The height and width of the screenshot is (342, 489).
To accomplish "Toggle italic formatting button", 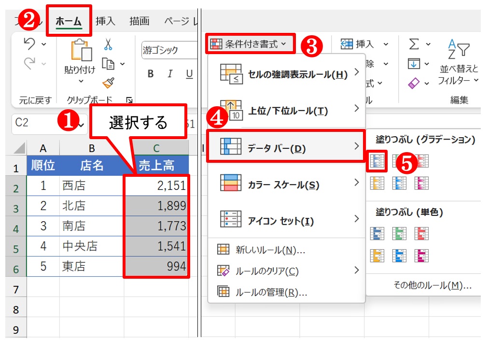I will [x=170, y=74].
